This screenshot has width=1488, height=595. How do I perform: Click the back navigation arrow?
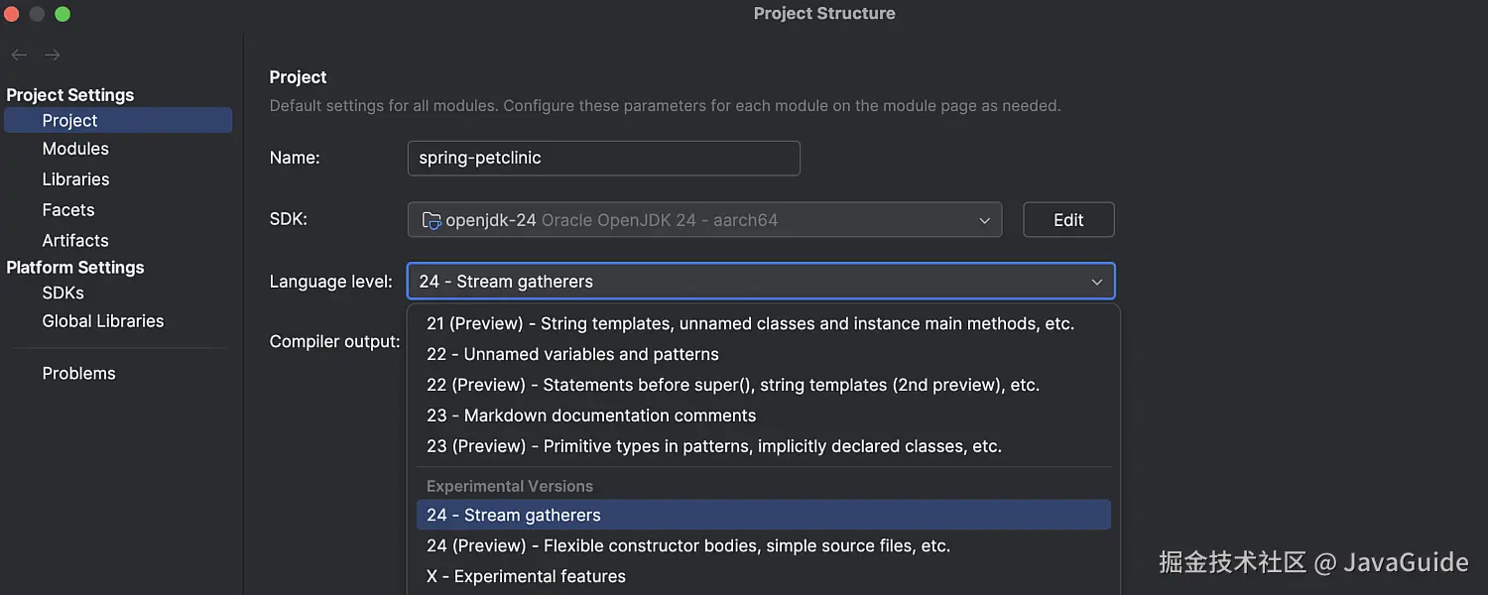[19, 56]
